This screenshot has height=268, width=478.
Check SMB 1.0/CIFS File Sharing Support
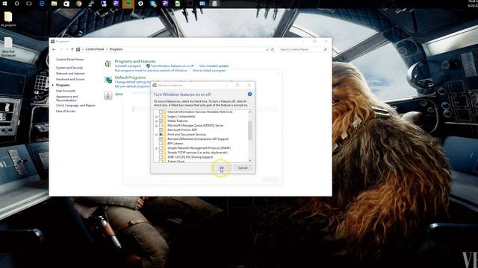pyautogui.click(x=161, y=157)
